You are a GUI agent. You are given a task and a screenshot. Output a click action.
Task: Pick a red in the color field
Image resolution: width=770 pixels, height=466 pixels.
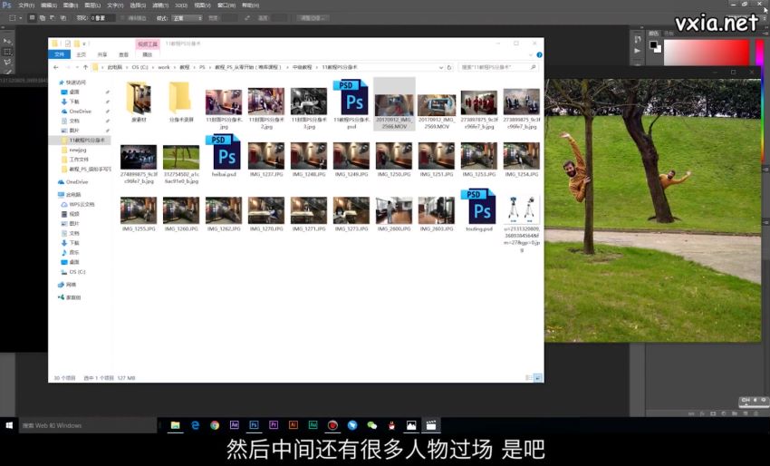[707, 53]
